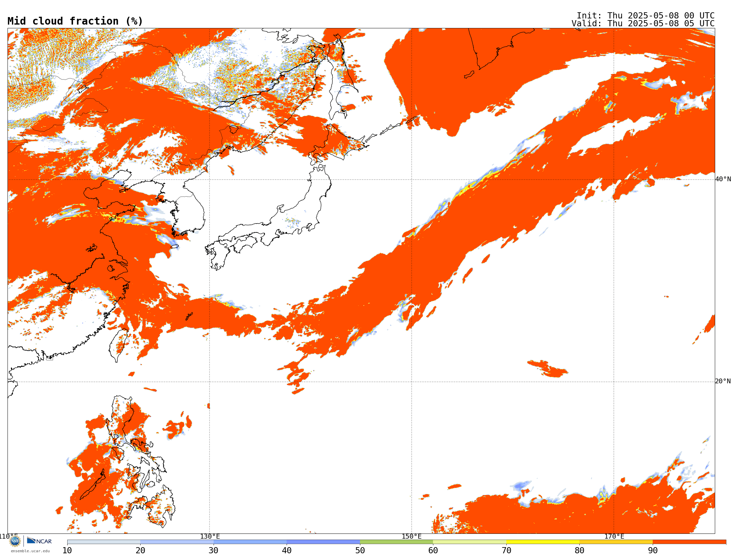Screen dimensions: 737x555
Task: Pick the 90+ red-orange colorbar segment
Action: 690,542
